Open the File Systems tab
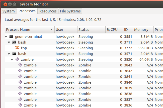 [70, 11]
